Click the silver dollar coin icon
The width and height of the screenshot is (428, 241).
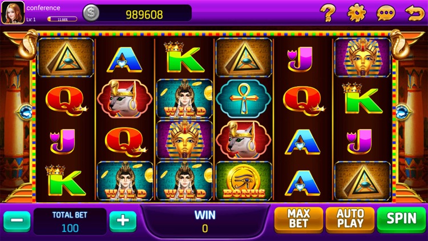point(91,13)
